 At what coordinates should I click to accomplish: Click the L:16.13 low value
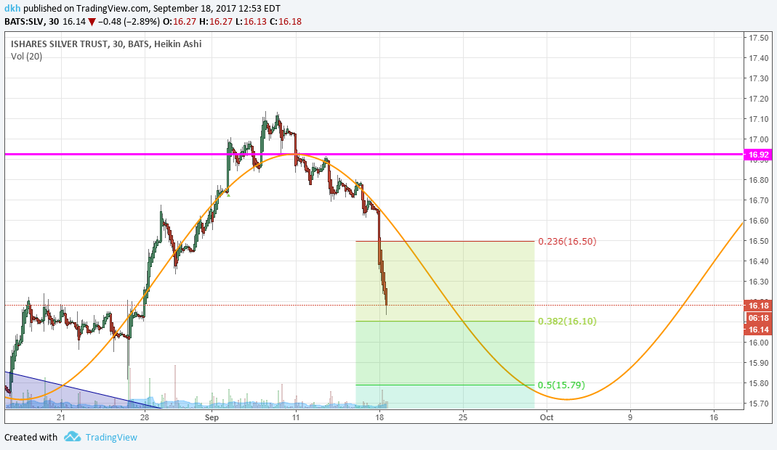250,21
